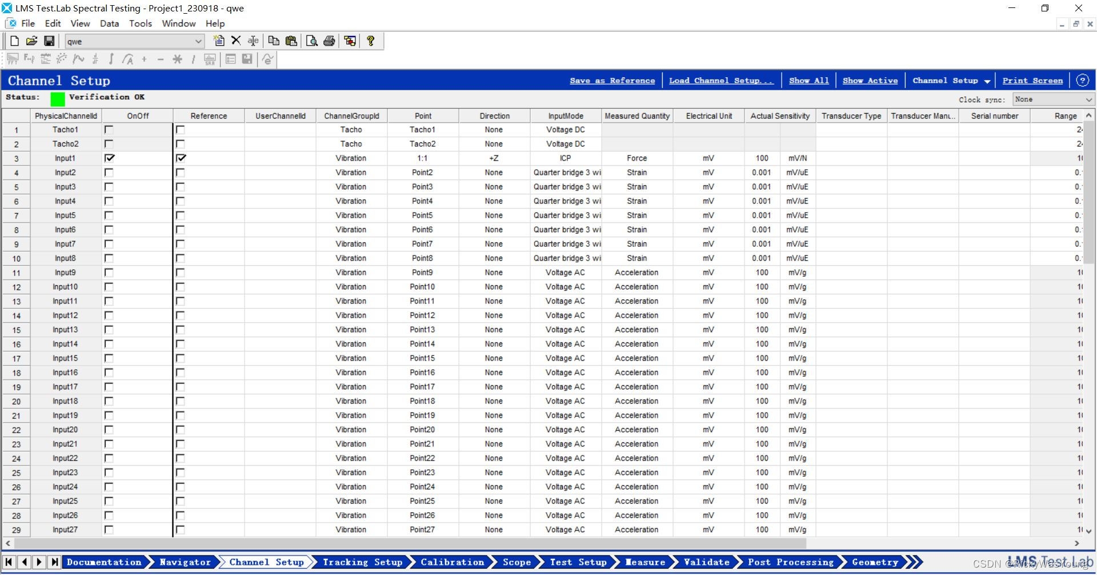Viewport: 1097px width, 575px height.
Task: Open the Data menu
Action: pyautogui.click(x=109, y=23)
